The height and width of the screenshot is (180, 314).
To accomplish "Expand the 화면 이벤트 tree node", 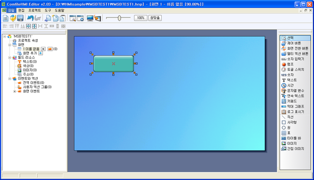I will 14,91.
